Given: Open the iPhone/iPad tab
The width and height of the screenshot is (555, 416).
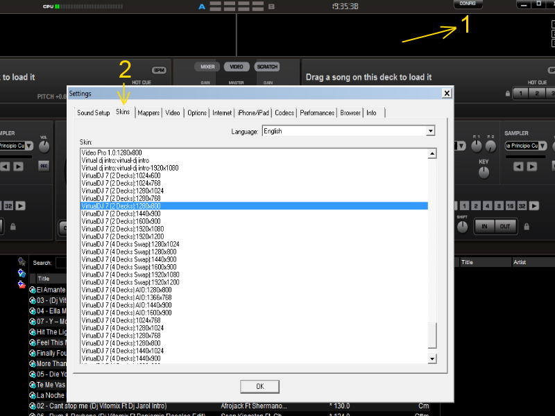Looking at the screenshot, I should click(x=253, y=113).
